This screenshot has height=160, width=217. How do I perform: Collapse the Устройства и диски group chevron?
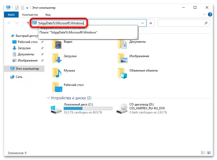48,98
